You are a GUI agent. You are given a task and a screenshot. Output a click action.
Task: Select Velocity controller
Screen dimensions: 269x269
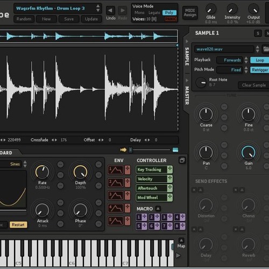click(x=152, y=179)
